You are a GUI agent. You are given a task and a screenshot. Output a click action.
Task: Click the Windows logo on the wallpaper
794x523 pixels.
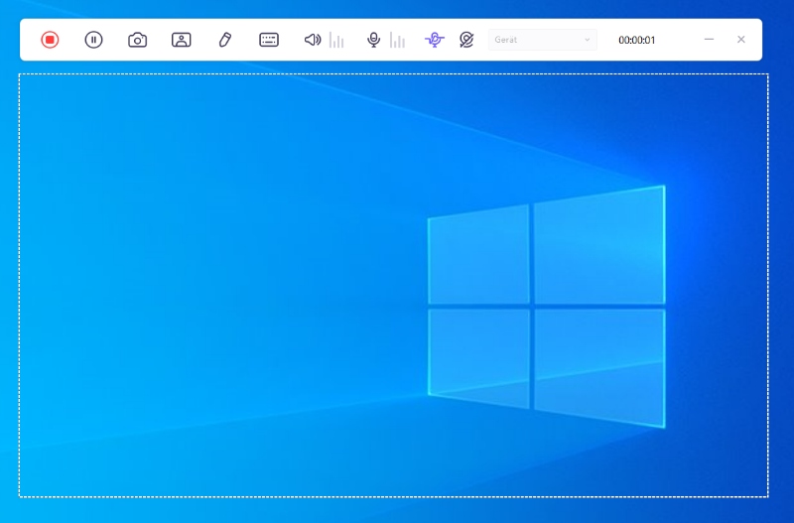(546, 306)
